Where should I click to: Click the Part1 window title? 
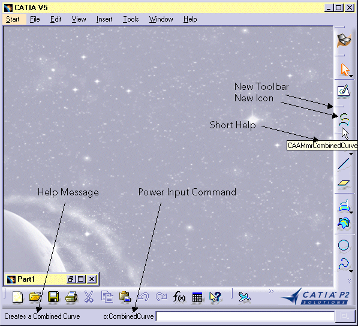(26, 279)
